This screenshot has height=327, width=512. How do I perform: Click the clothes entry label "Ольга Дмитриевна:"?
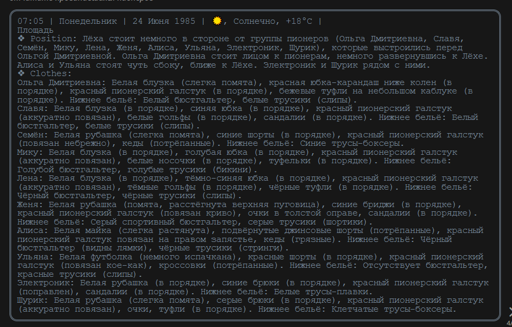[x=62, y=82]
